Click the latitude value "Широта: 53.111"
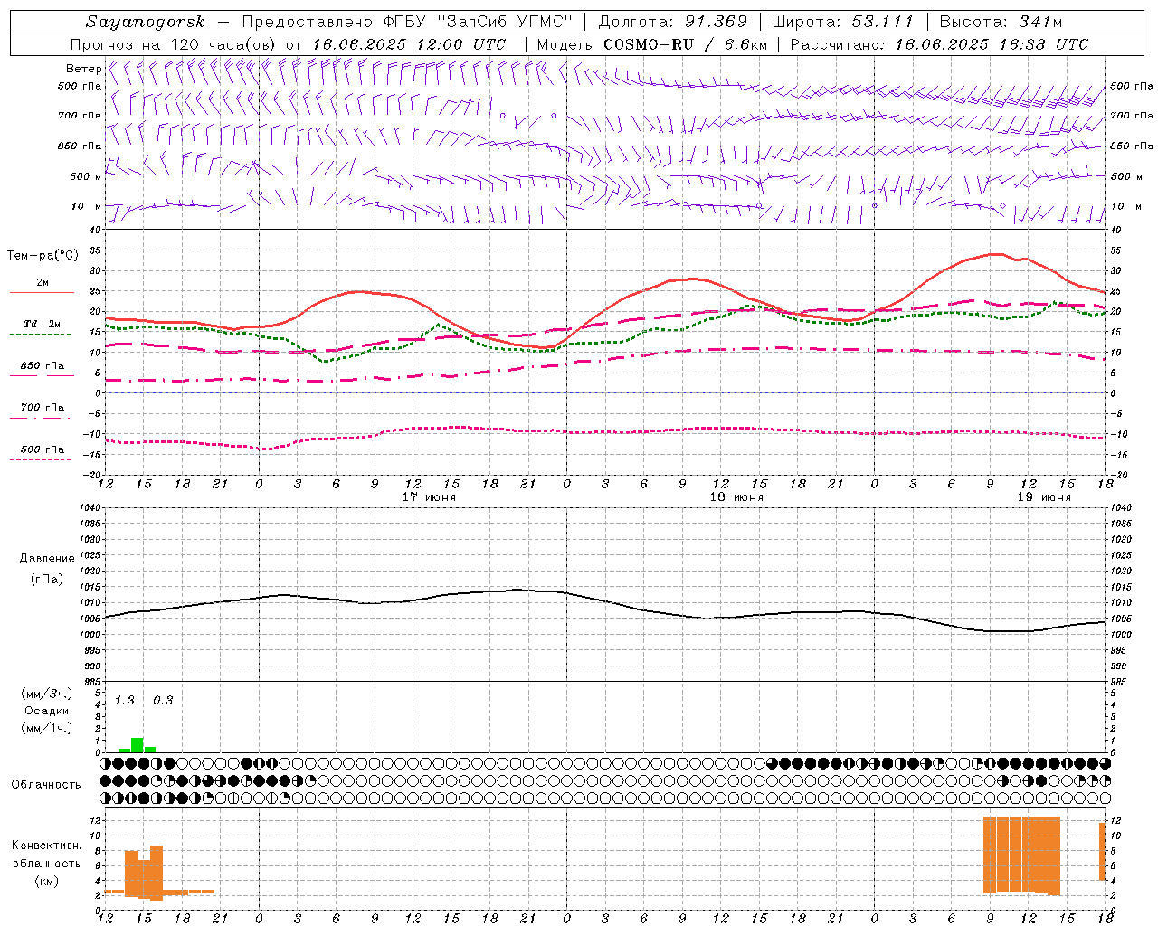The height and width of the screenshot is (926, 1158). [843, 22]
